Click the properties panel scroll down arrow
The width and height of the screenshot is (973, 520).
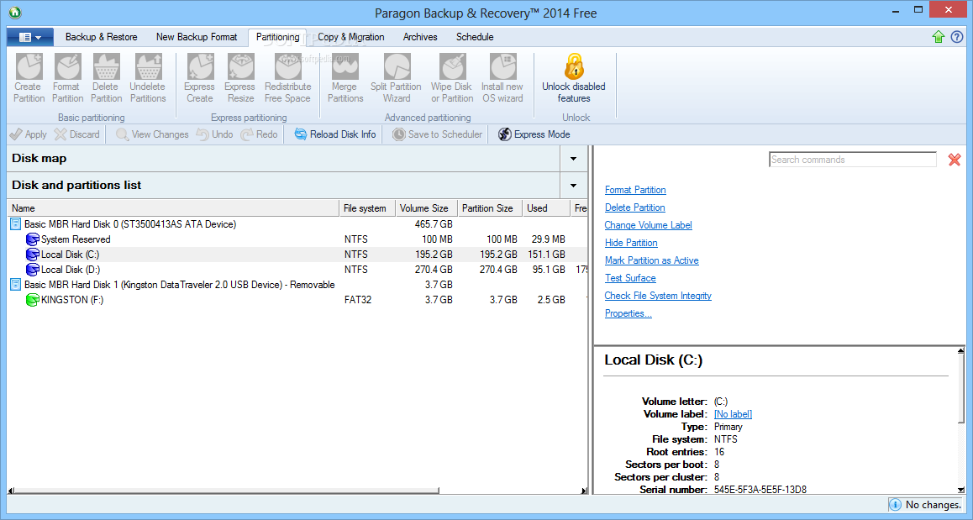(961, 489)
